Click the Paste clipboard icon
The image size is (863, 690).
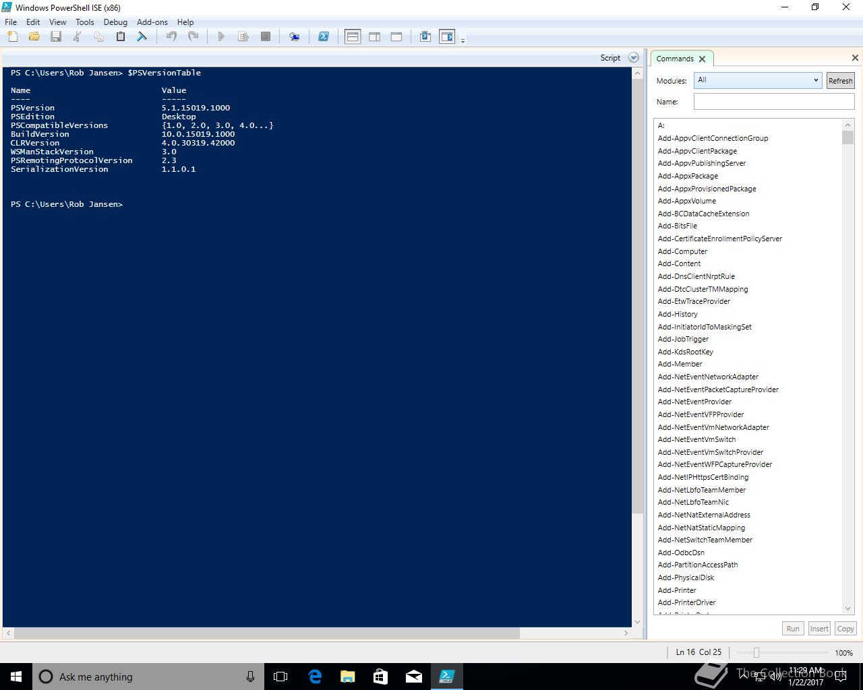[121, 37]
